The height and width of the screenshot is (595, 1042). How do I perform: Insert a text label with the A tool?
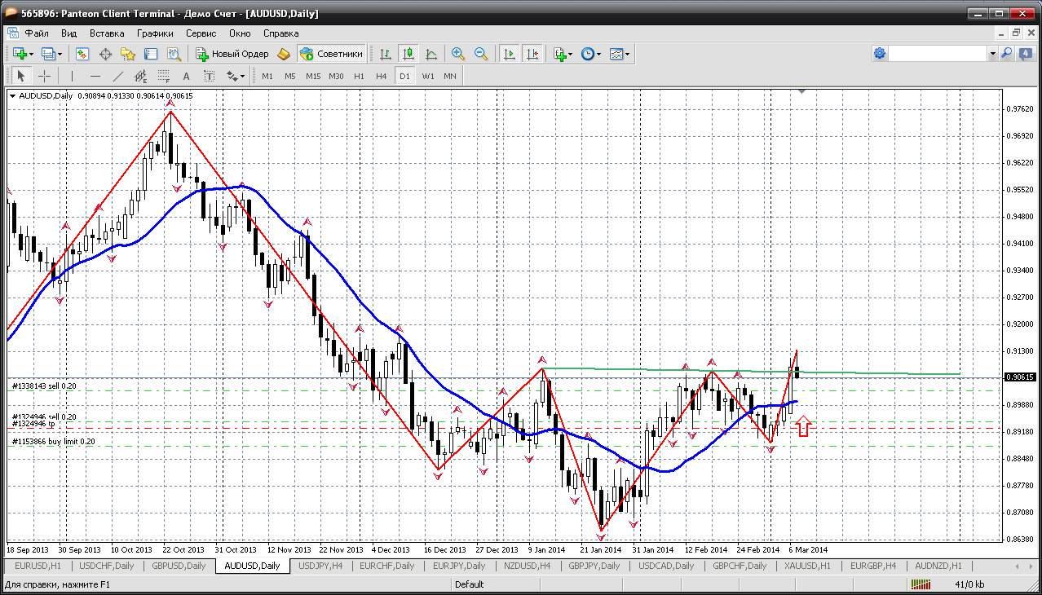click(186, 76)
